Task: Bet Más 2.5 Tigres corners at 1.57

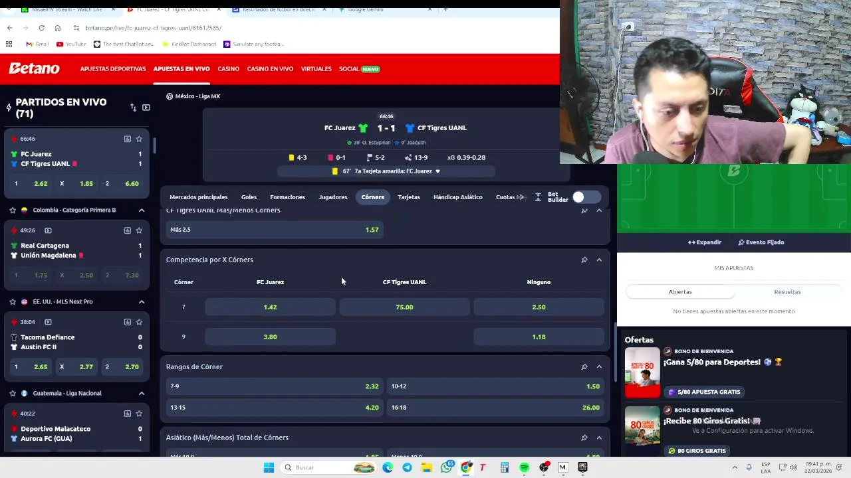Action: pos(274,230)
